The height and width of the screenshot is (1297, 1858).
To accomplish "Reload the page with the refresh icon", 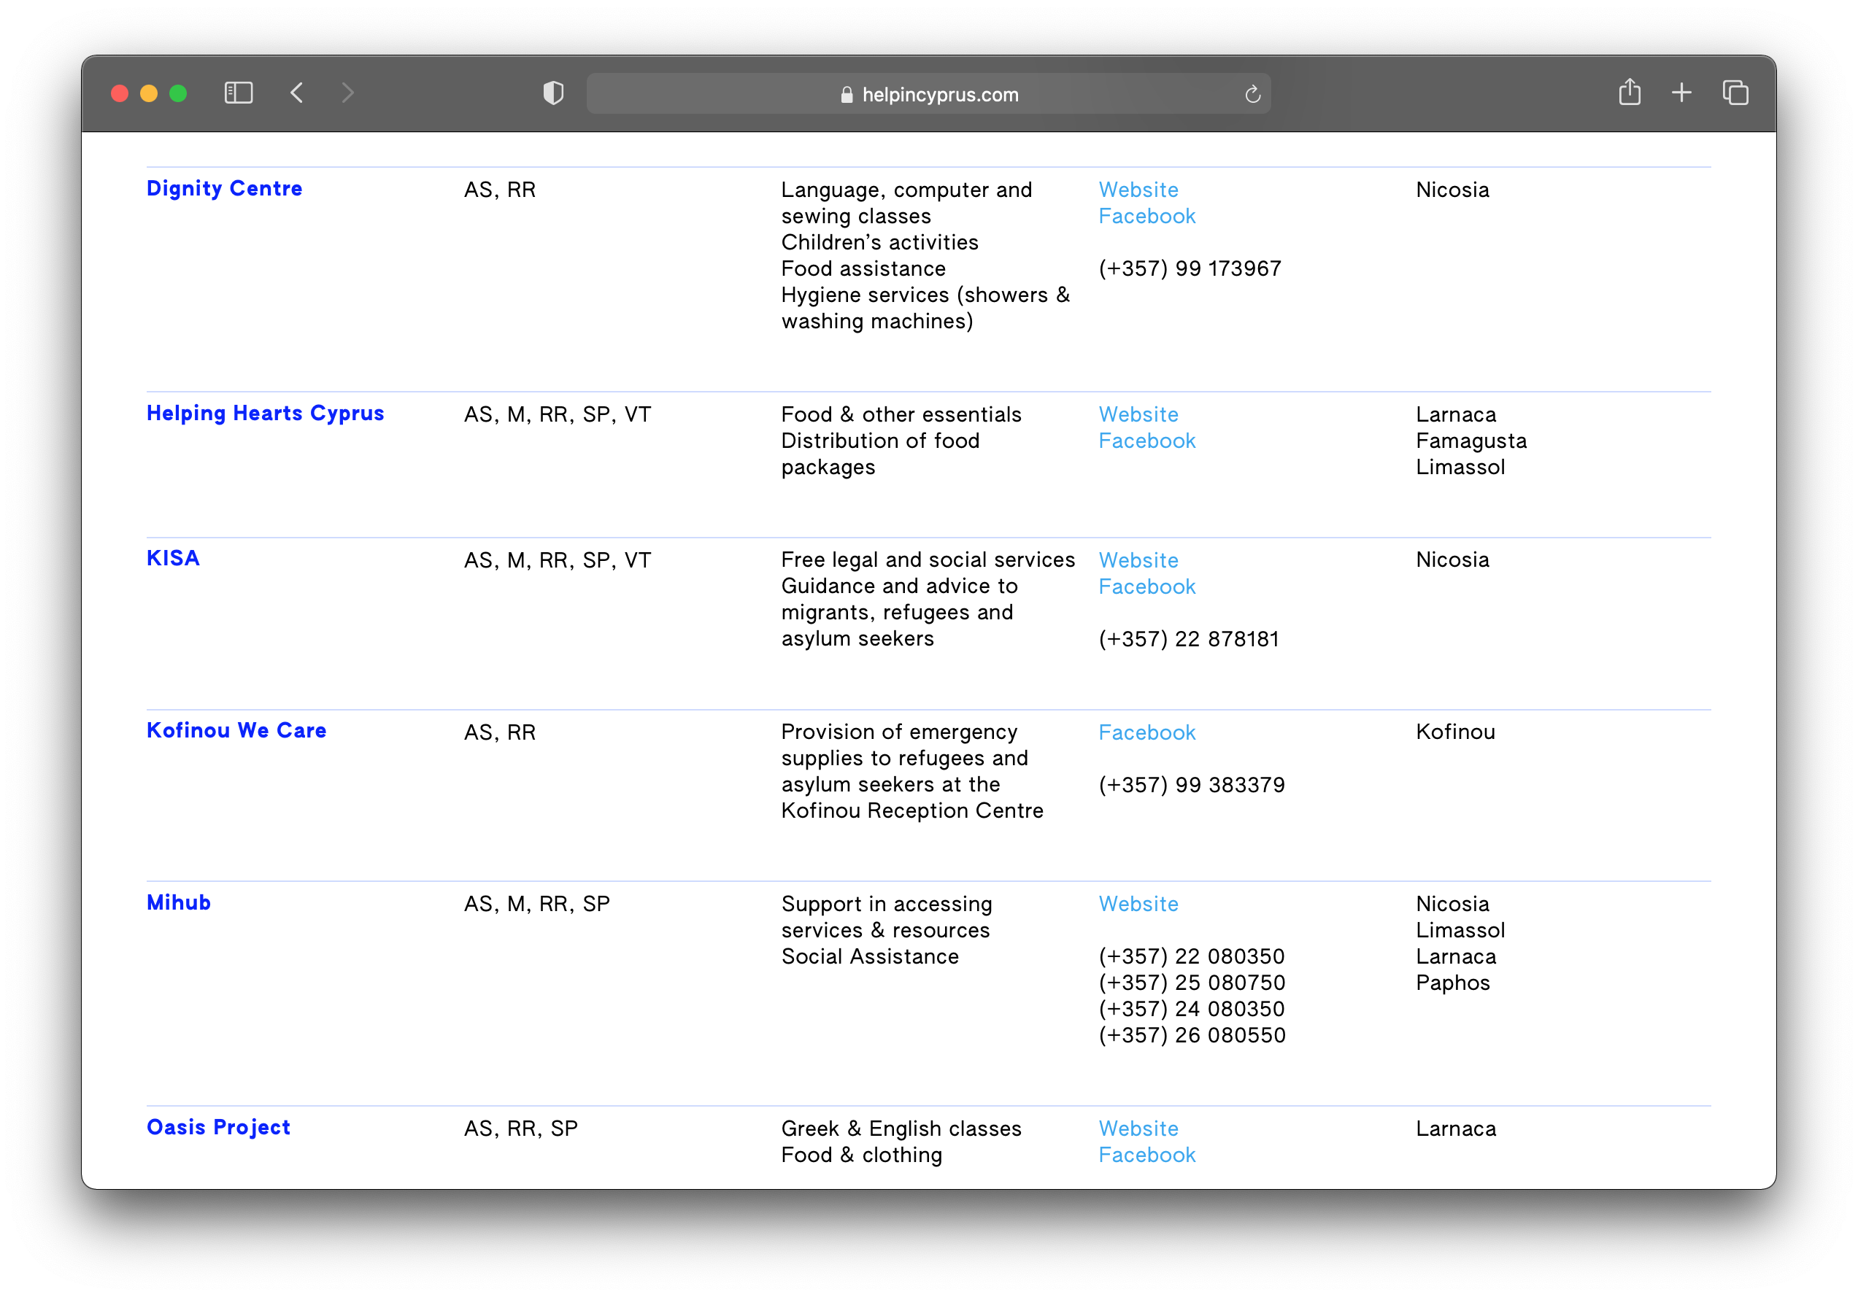I will pos(1252,95).
